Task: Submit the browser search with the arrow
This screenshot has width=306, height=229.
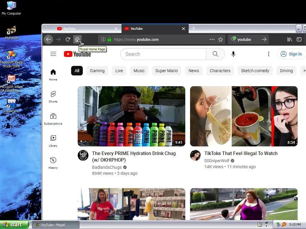Action: click(264, 40)
